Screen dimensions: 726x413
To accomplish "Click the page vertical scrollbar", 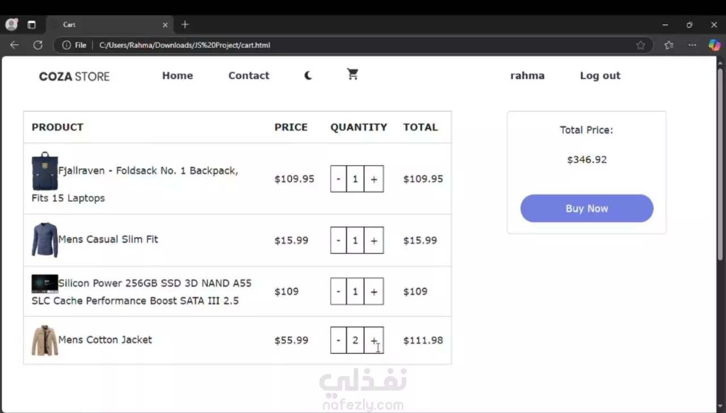I will tap(721, 165).
